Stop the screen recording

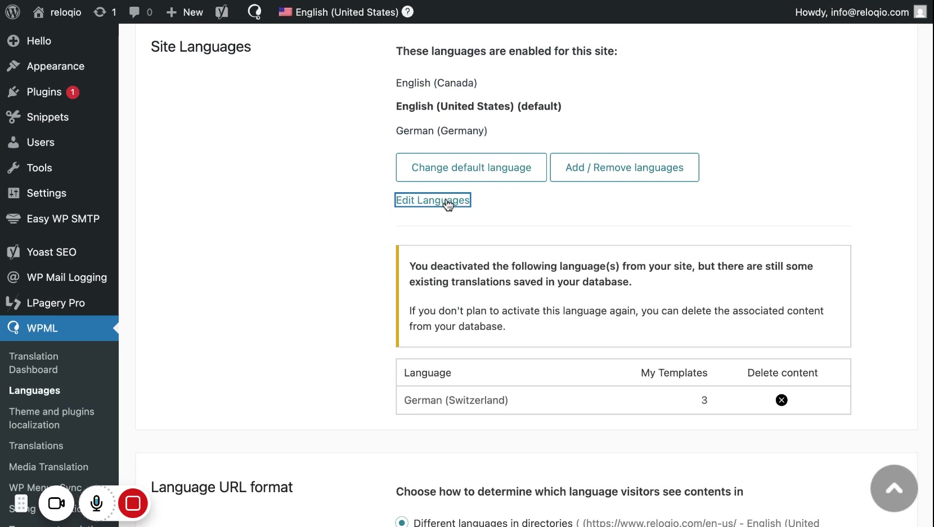click(133, 503)
